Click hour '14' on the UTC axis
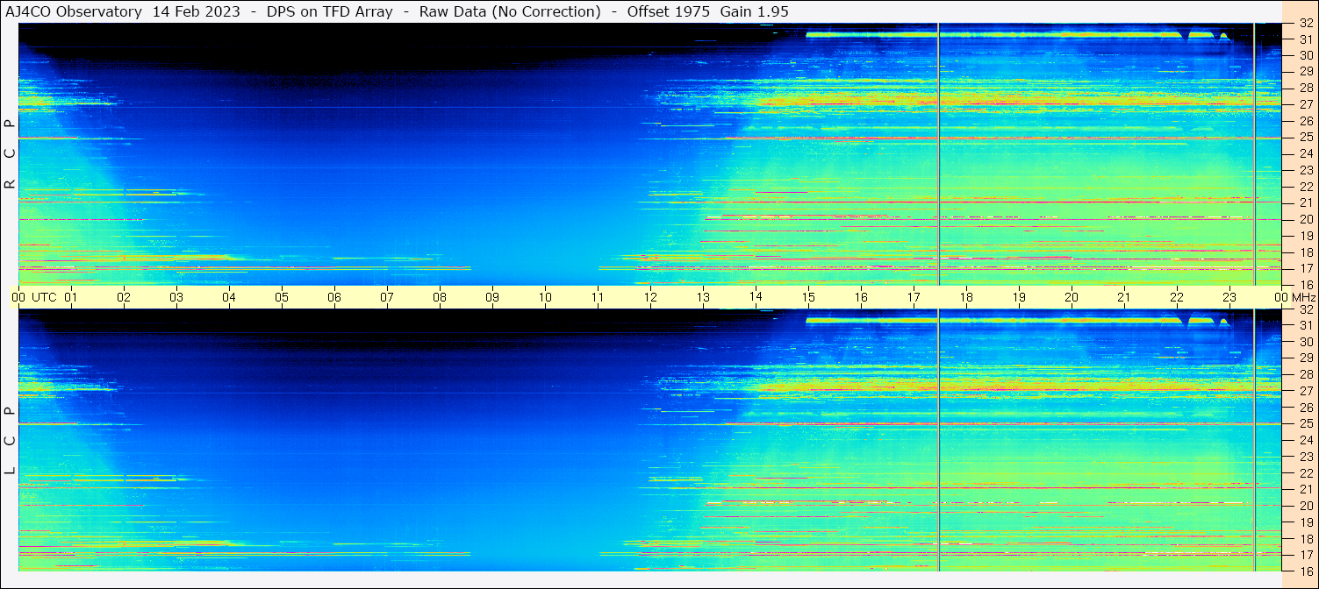 tap(756, 297)
